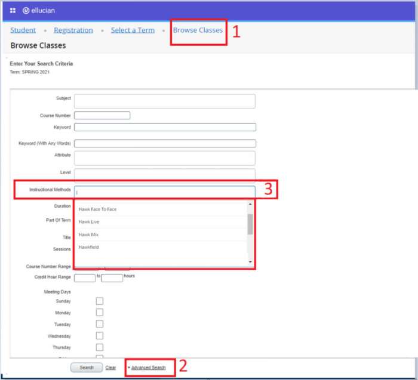
Task: Check the Sunday meeting day checkbox
Action: pyautogui.click(x=100, y=301)
